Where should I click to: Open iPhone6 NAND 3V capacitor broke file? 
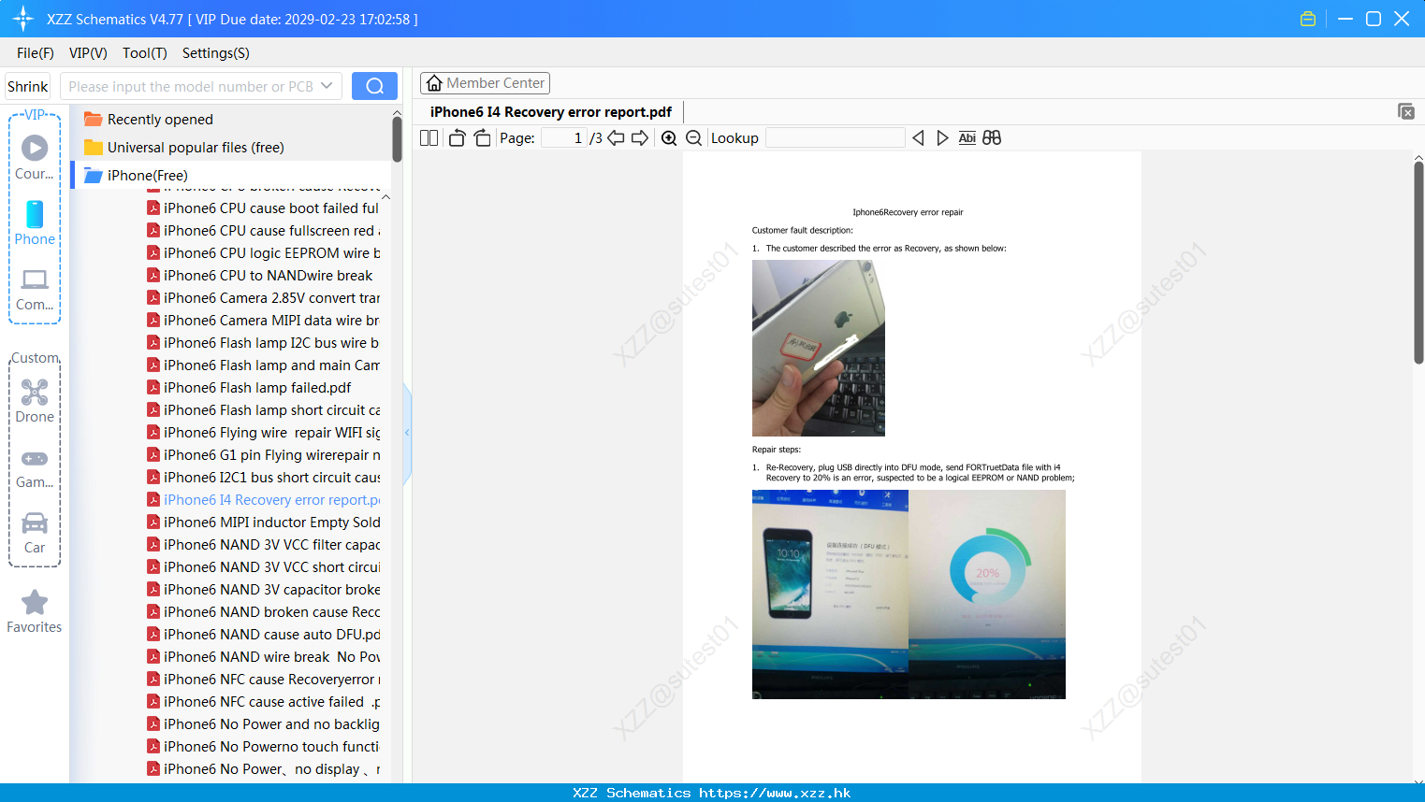pyautogui.click(x=263, y=589)
